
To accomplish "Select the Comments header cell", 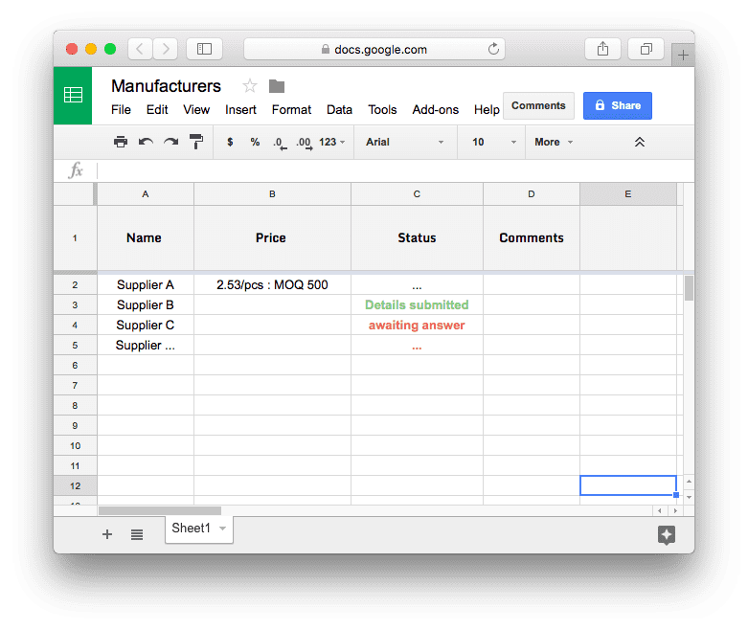I will point(532,238).
